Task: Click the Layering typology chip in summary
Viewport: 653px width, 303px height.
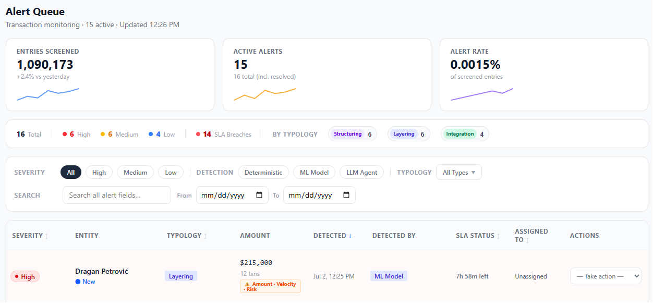Action: click(x=409, y=134)
